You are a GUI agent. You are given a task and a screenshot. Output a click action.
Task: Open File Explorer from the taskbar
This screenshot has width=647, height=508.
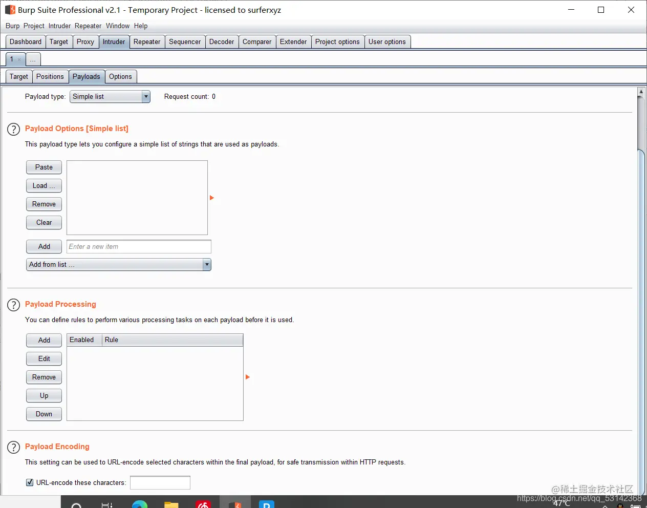pos(171,504)
